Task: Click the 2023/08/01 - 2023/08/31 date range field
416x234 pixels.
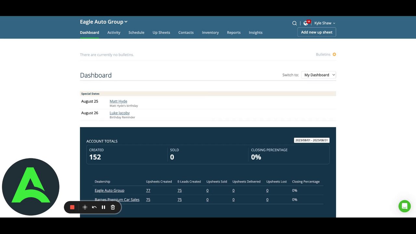Action: (x=311, y=140)
